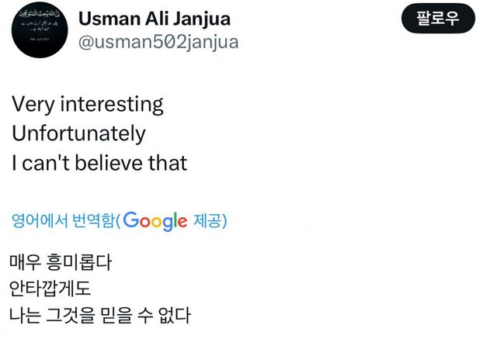Click the word 'that' ending the tweet

click(x=170, y=163)
